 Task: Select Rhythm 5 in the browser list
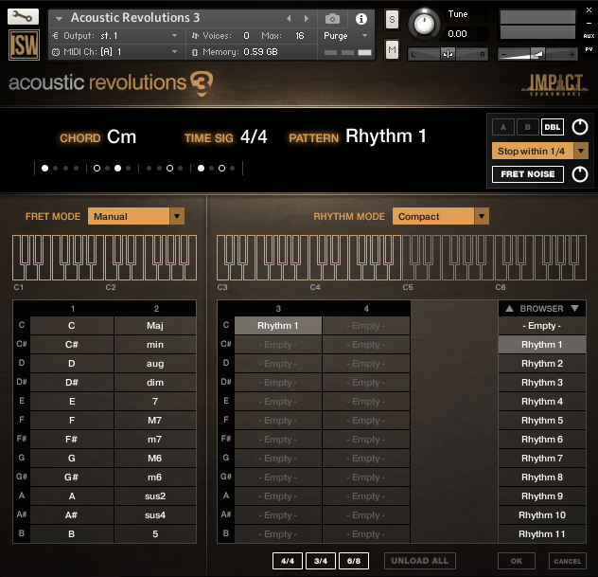coord(541,421)
